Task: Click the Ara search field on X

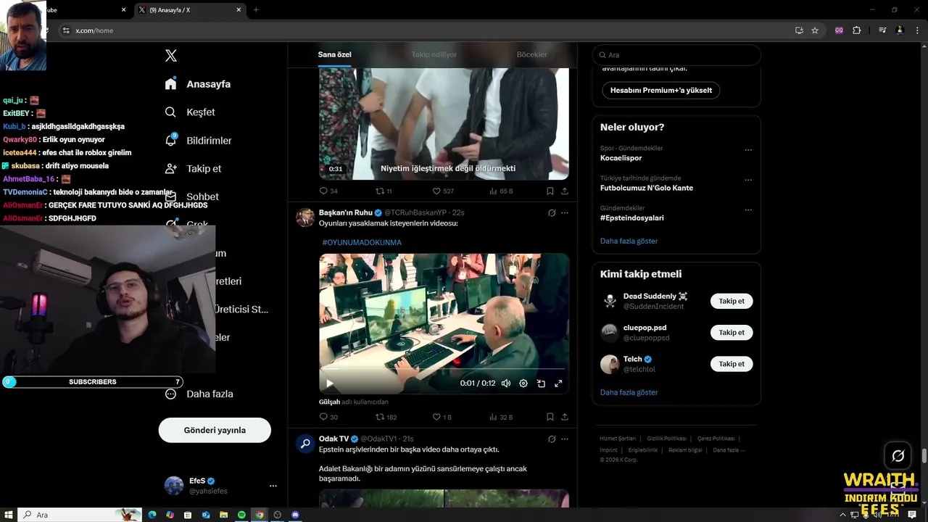Action: pos(676,55)
